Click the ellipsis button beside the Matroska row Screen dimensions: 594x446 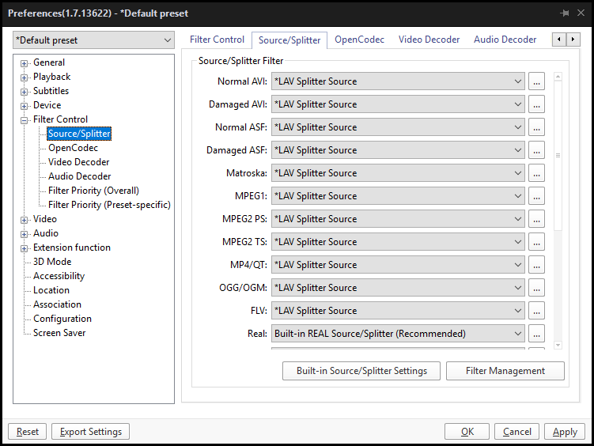pyautogui.click(x=537, y=173)
